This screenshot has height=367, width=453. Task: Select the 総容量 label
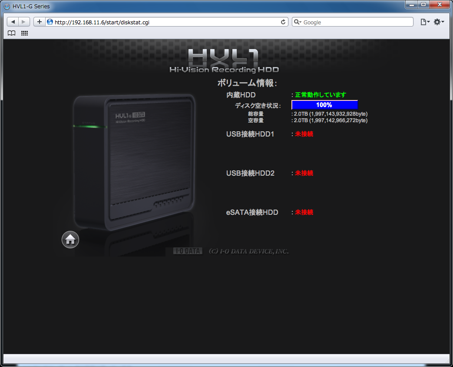click(x=256, y=114)
